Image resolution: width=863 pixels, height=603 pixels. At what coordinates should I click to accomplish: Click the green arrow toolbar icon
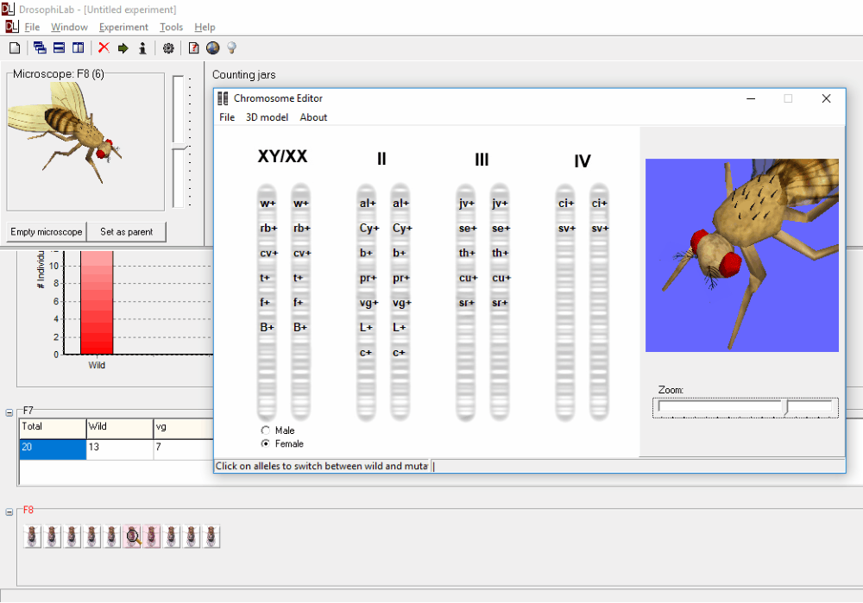123,48
